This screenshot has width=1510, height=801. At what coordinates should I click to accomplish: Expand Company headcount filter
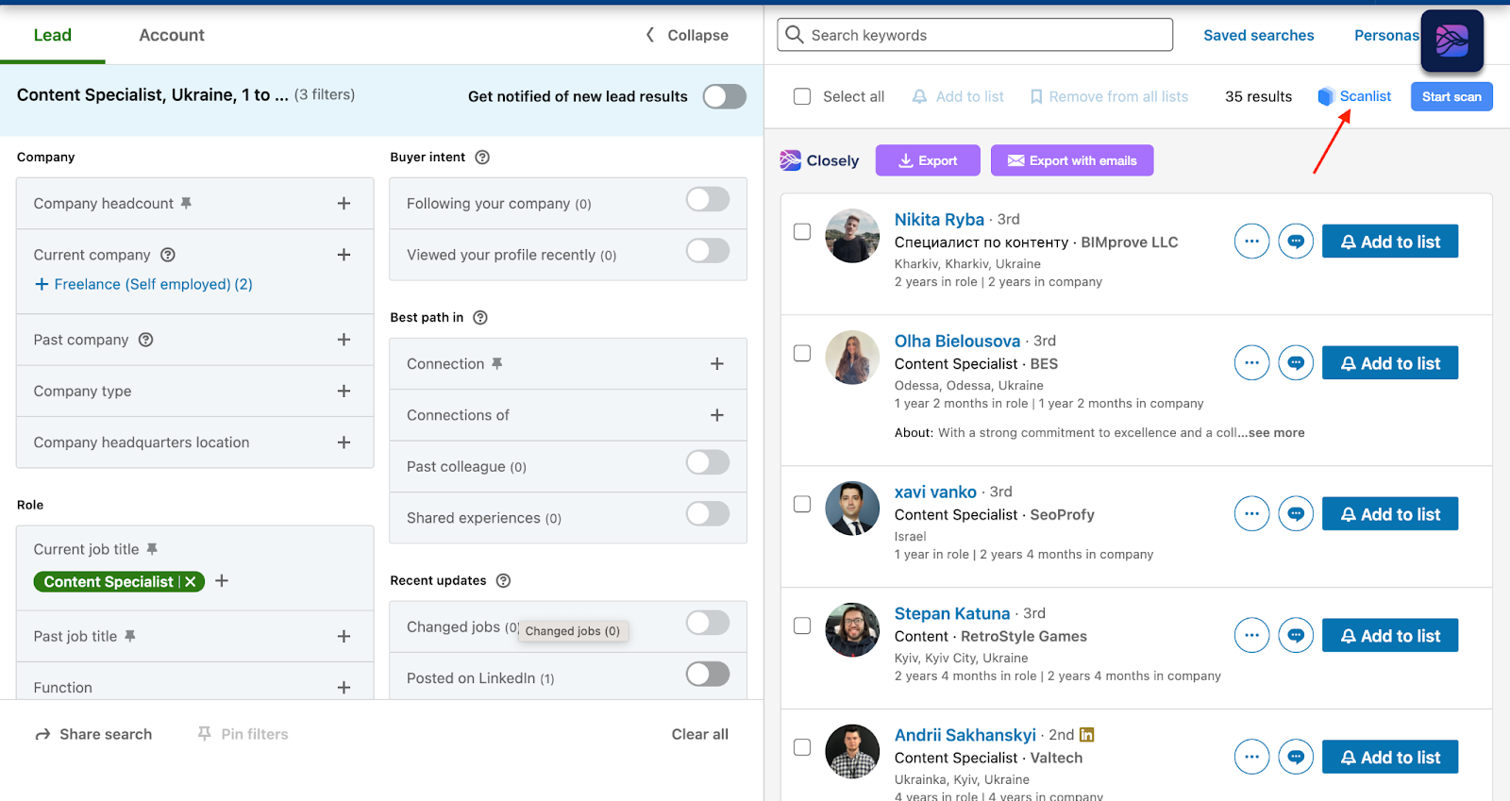344,204
